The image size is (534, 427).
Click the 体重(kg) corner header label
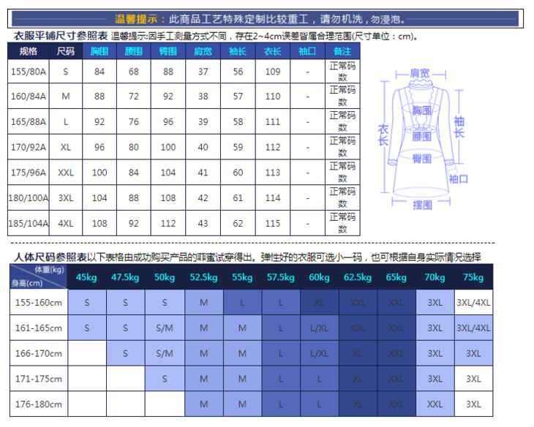tap(50, 270)
